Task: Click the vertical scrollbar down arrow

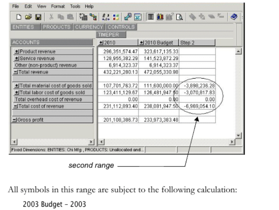Action: click(238, 136)
